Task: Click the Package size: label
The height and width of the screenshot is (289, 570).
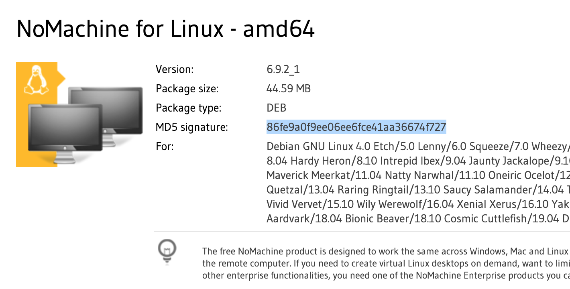Action: [187, 89]
